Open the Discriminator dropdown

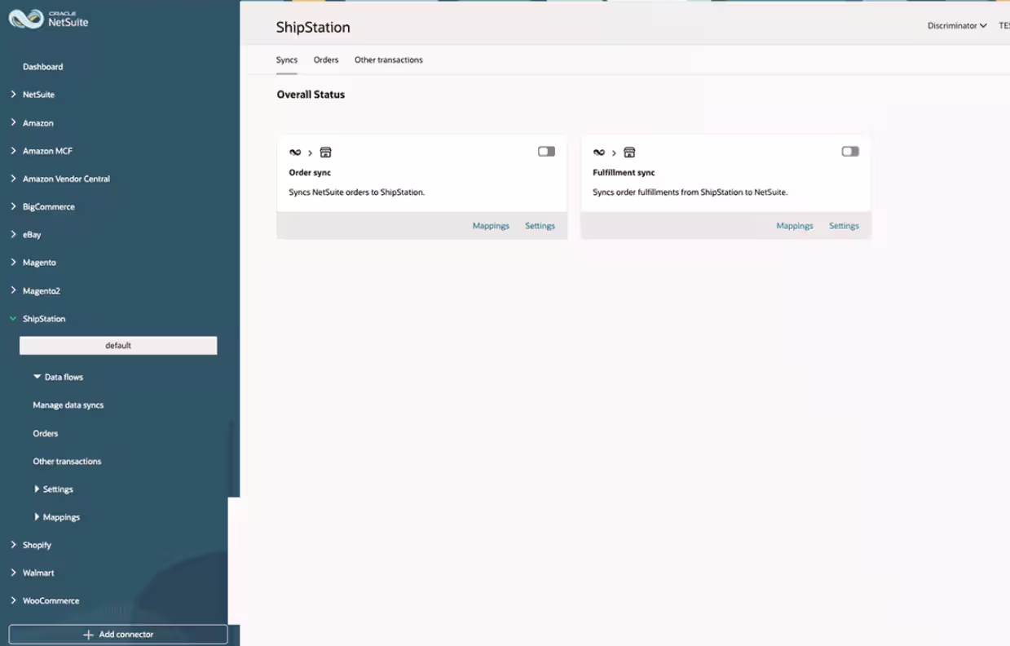[x=957, y=26]
